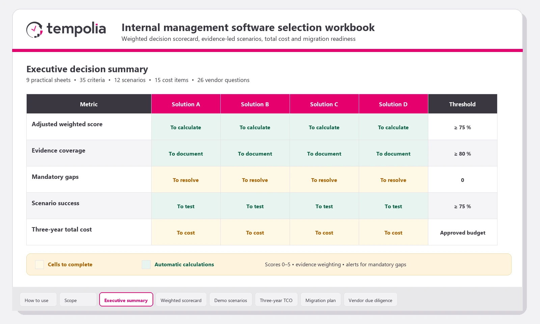Select the Solution C column header
540x324 pixels.
pyautogui.click(x=324, y=104)
